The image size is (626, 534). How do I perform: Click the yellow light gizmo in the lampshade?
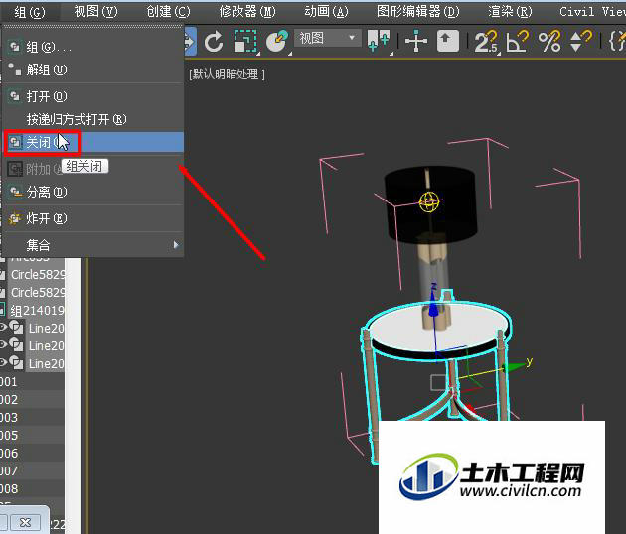coord(429,202)
